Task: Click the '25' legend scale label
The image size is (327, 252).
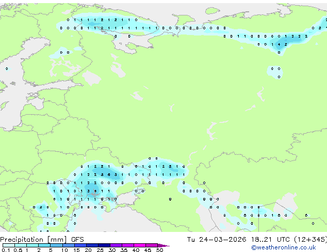Action: pos(100,250)
